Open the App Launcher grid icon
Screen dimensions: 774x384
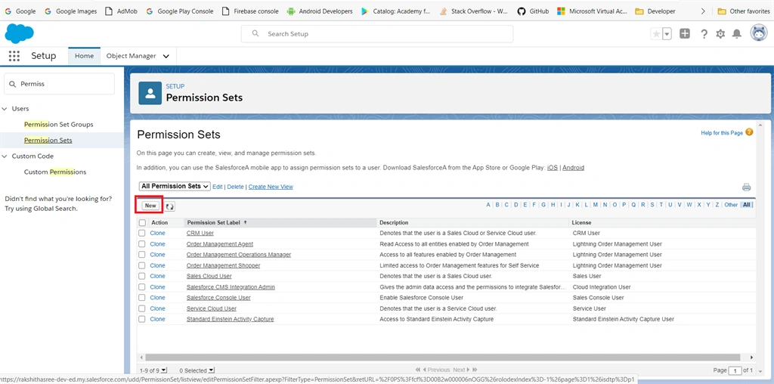point(14,56)
